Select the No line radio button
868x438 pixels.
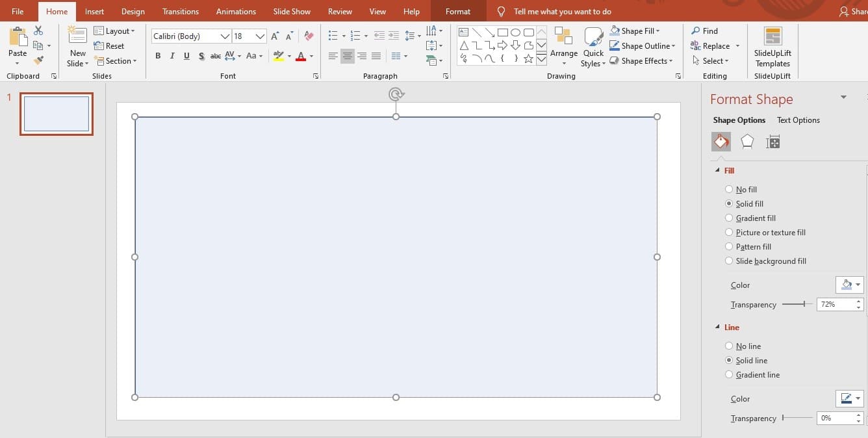coord(729,346)
